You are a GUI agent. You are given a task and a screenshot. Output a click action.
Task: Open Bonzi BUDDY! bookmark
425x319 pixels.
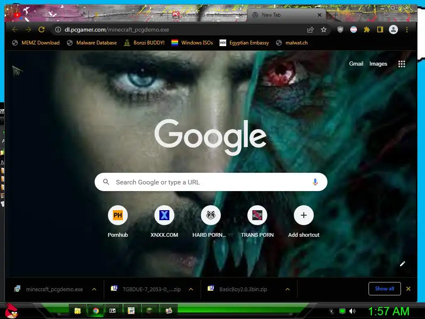(x=144, y=43)
